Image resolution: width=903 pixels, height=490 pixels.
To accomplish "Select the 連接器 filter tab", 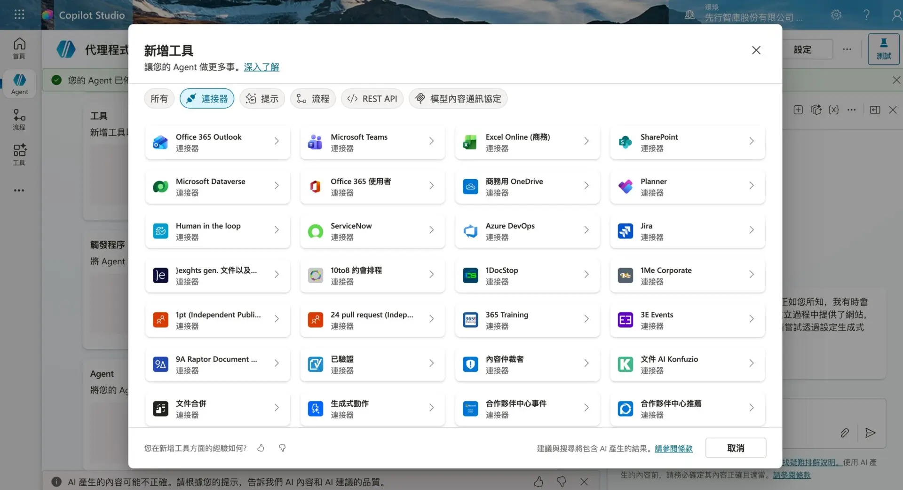I will (x=207, y=99).
